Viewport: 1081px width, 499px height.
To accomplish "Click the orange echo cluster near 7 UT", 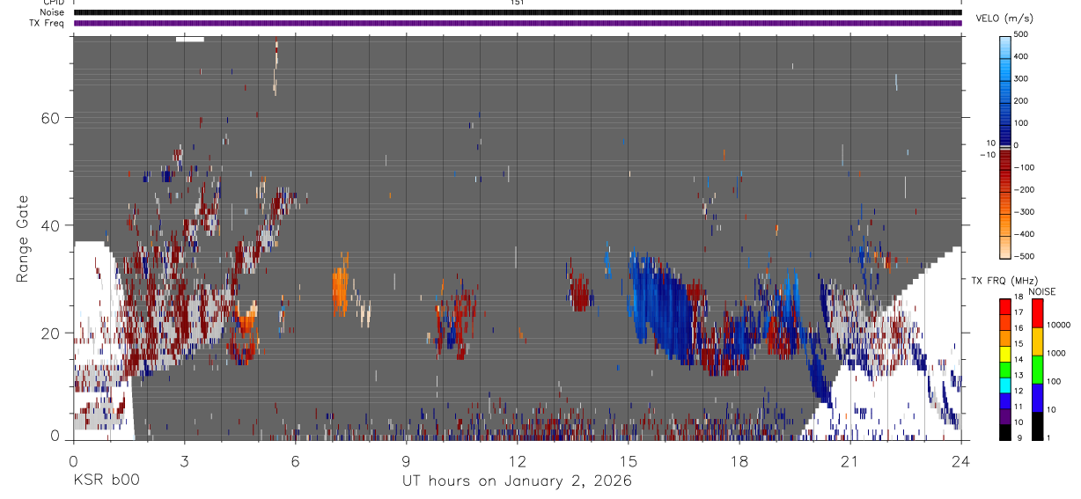I will [340, 287].
